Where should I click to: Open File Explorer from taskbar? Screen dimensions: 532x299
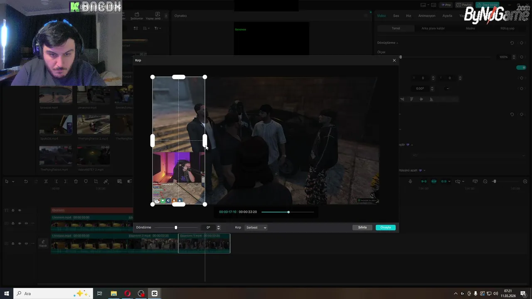coord(113,294)
